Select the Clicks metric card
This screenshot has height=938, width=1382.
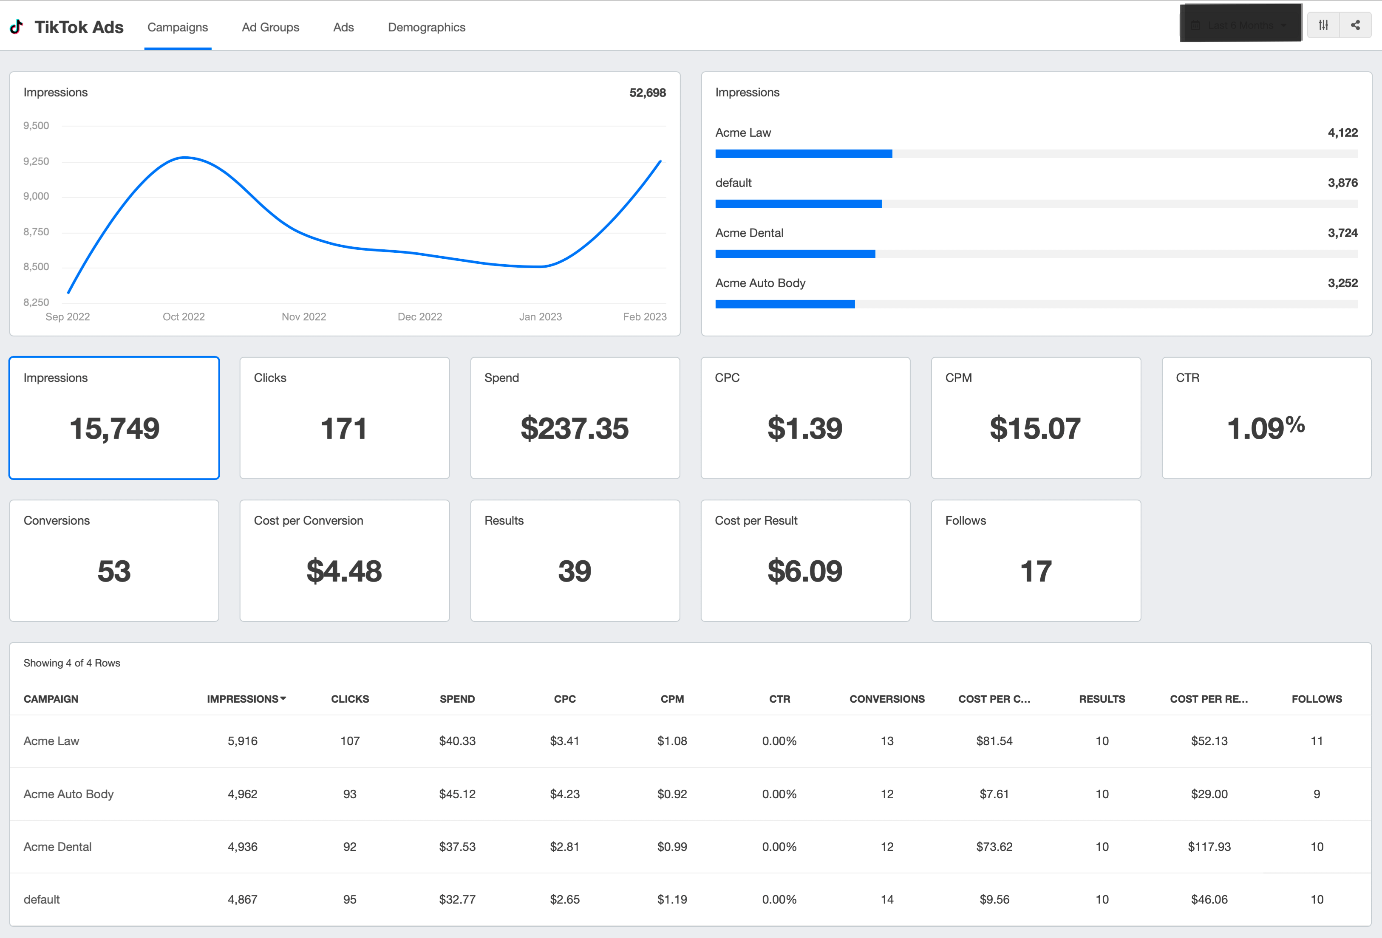point(344,418)
